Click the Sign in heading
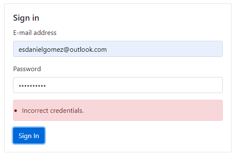The height and width of the screenshot is (157, 235). 26,18
